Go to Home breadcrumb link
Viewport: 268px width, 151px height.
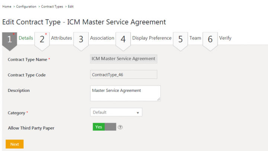tap(6, 6)
